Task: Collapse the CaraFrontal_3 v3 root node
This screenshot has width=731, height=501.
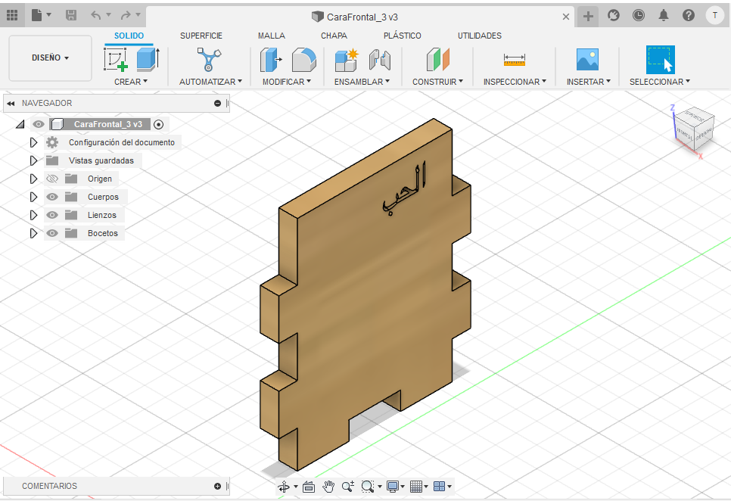Action: [x=20, y=124]
